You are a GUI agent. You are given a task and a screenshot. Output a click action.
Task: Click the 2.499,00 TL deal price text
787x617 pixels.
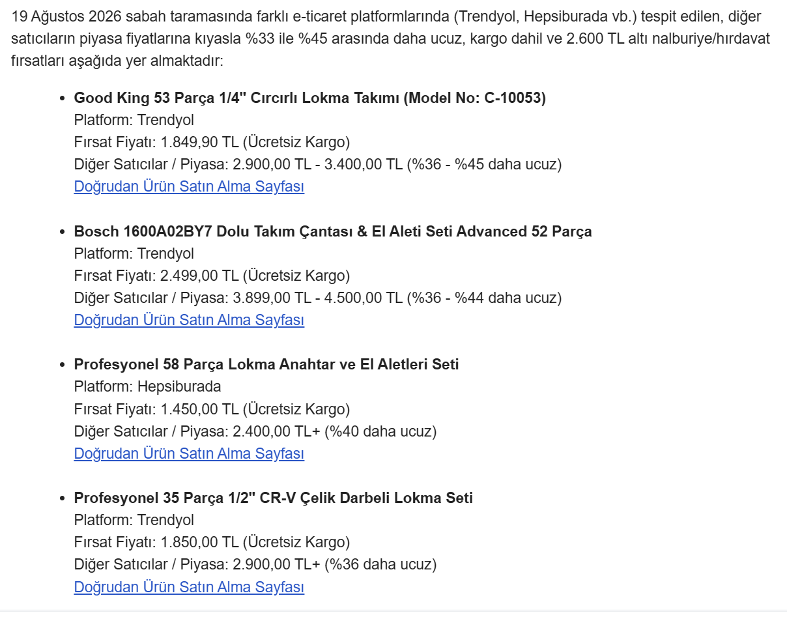tap(199, 276)
